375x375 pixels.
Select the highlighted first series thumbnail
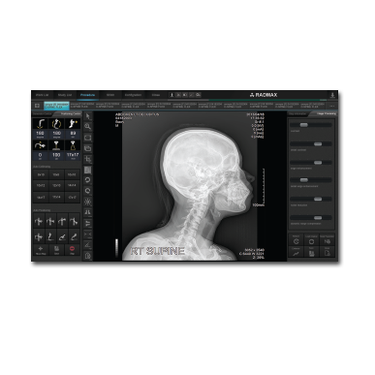[56, 106]
